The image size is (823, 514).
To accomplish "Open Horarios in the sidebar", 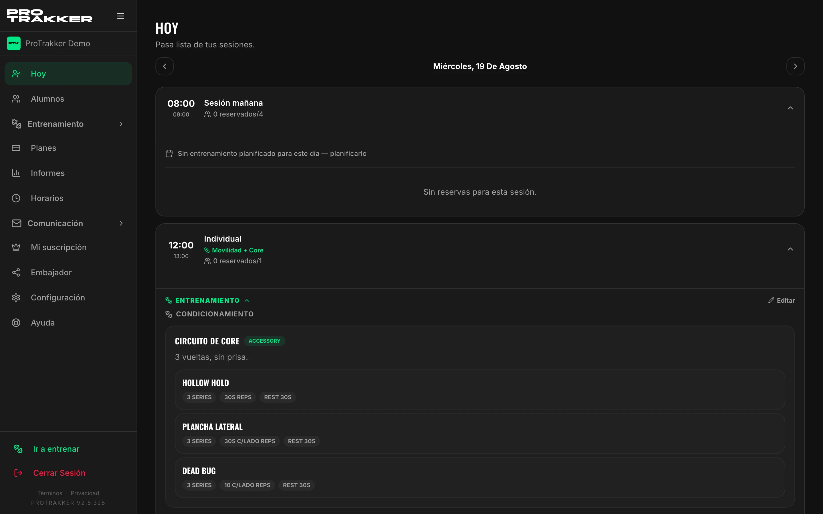I will [x=68, y=198].
